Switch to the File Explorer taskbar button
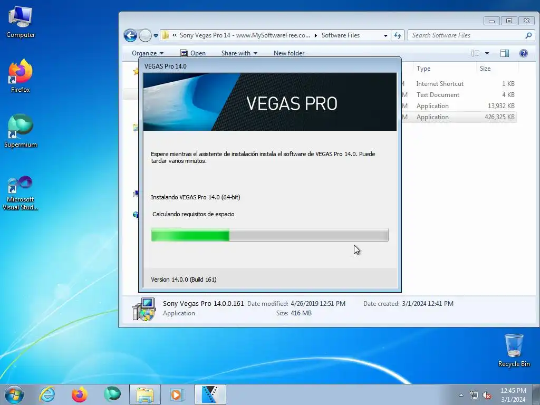The height and width of the screenshot is (405, 540). click(145, 394)
